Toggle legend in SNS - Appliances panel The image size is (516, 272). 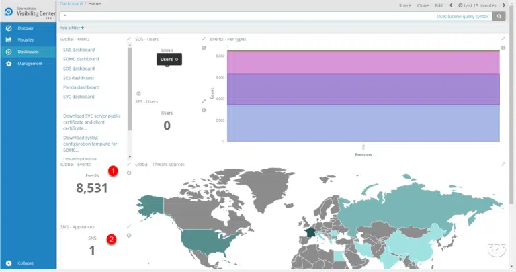129,236
